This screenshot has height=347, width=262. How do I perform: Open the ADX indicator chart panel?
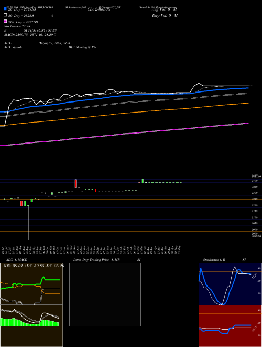31,284
